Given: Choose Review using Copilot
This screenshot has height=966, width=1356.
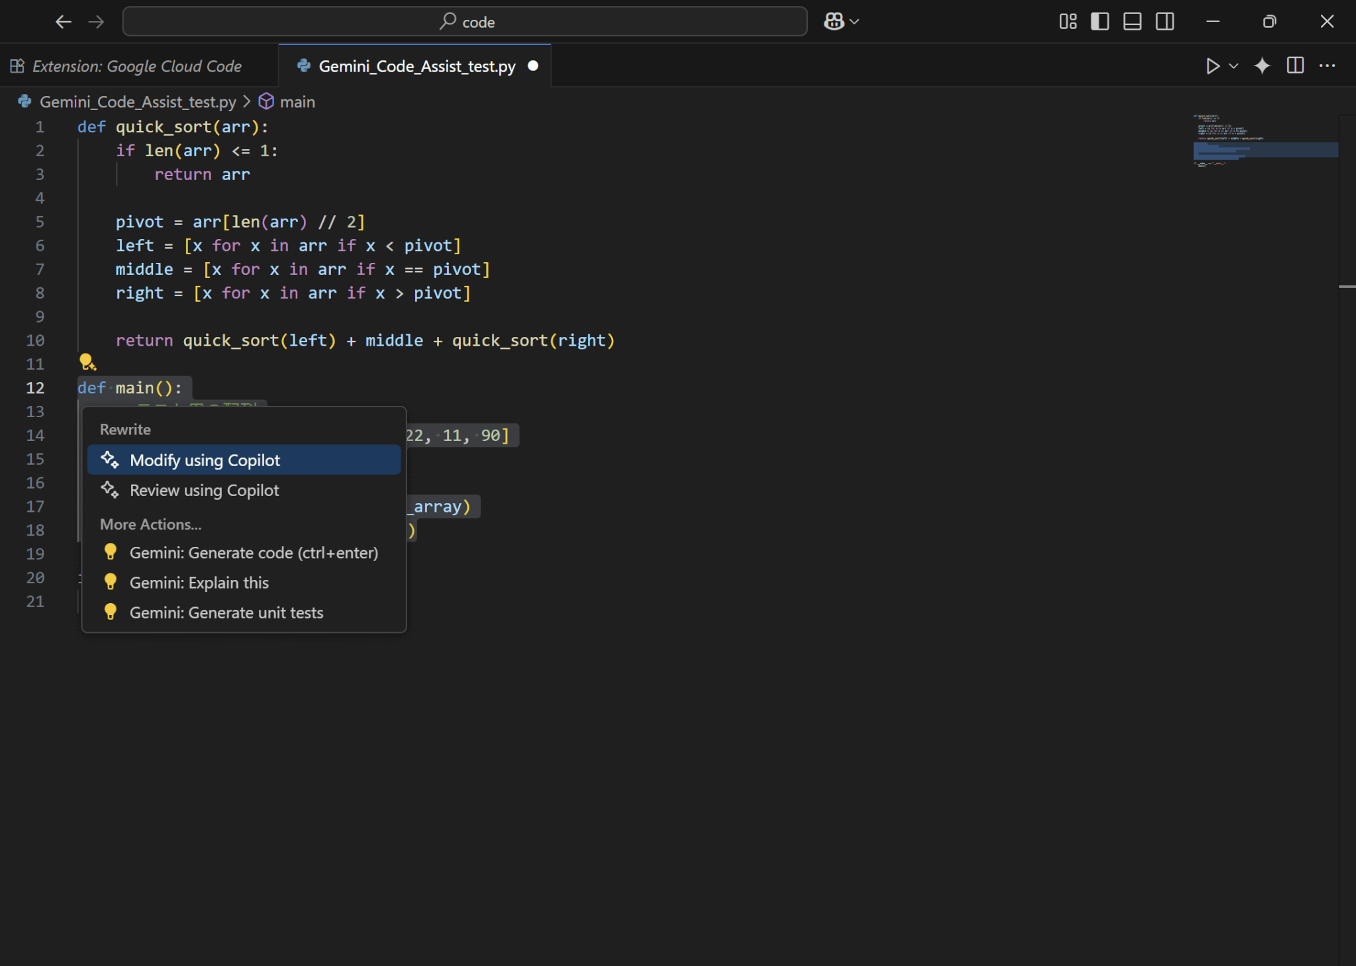Looking at the screenshot, I should tap(244, 490).
